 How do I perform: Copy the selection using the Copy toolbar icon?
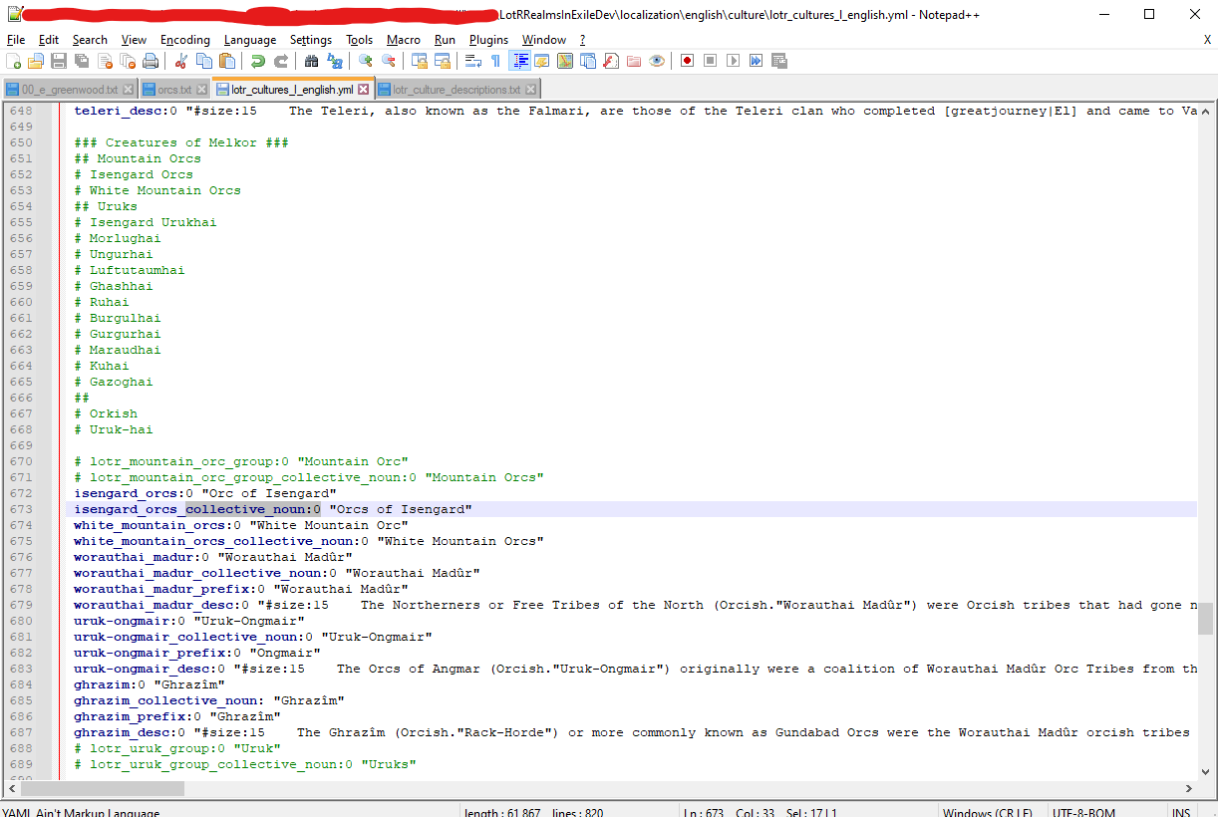[x=203, y=61]
